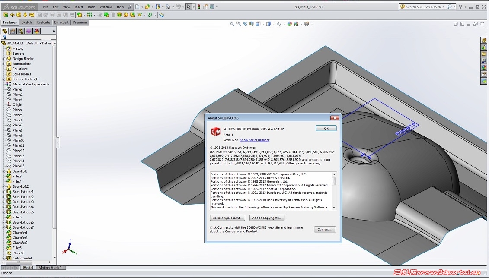This screenshot has height=278, width=489.
Task: Click Zoom to Fit in view toolbar
Action: (232, 24)
